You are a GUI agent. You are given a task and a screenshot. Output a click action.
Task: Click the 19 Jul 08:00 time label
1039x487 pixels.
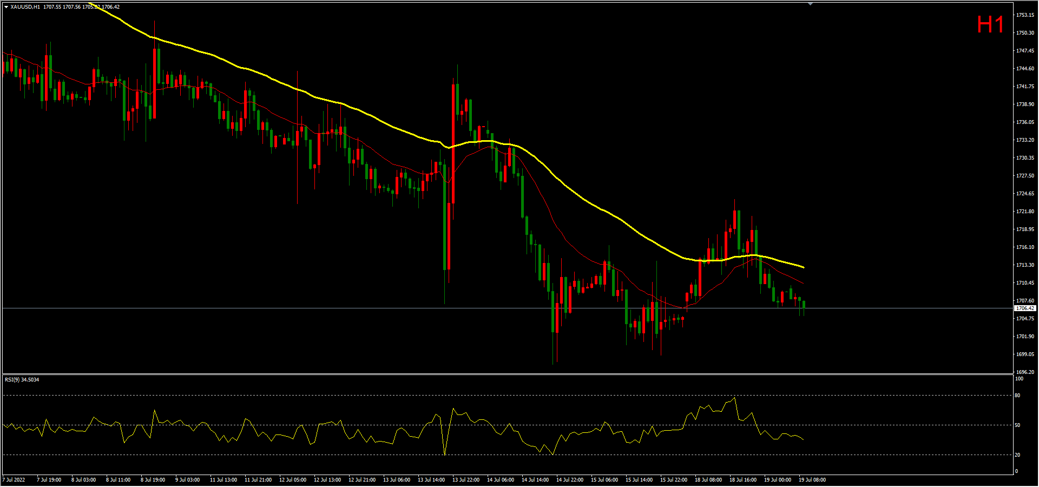[812, 480]
